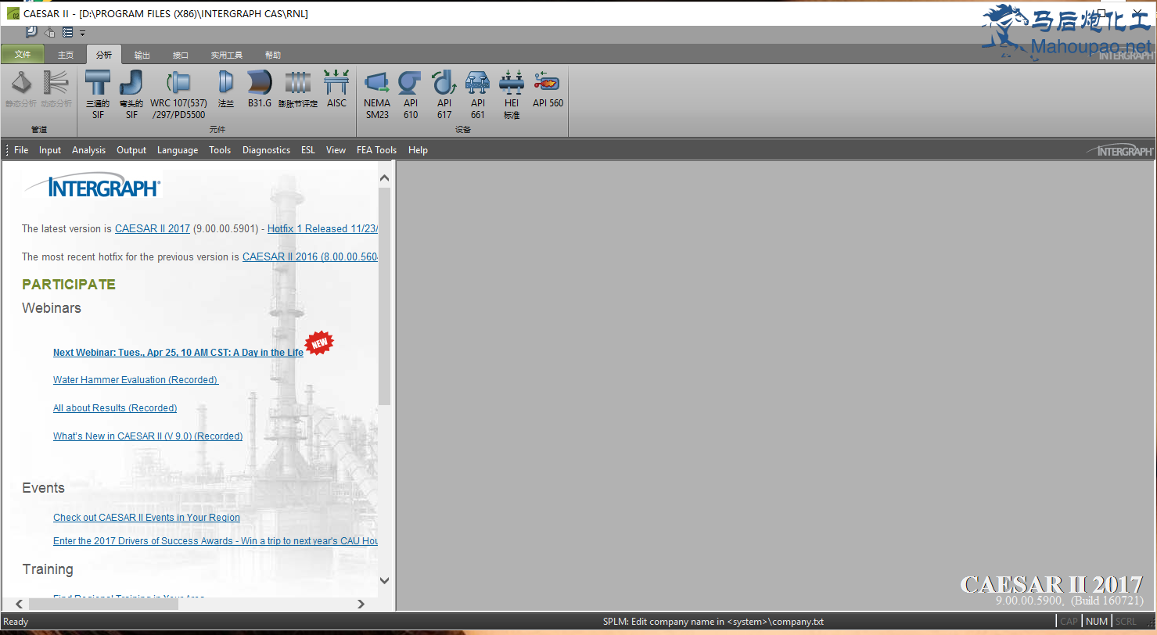Open the ESL menu
The height and width of the screenshot is (635, 1157).
[308, 150]
